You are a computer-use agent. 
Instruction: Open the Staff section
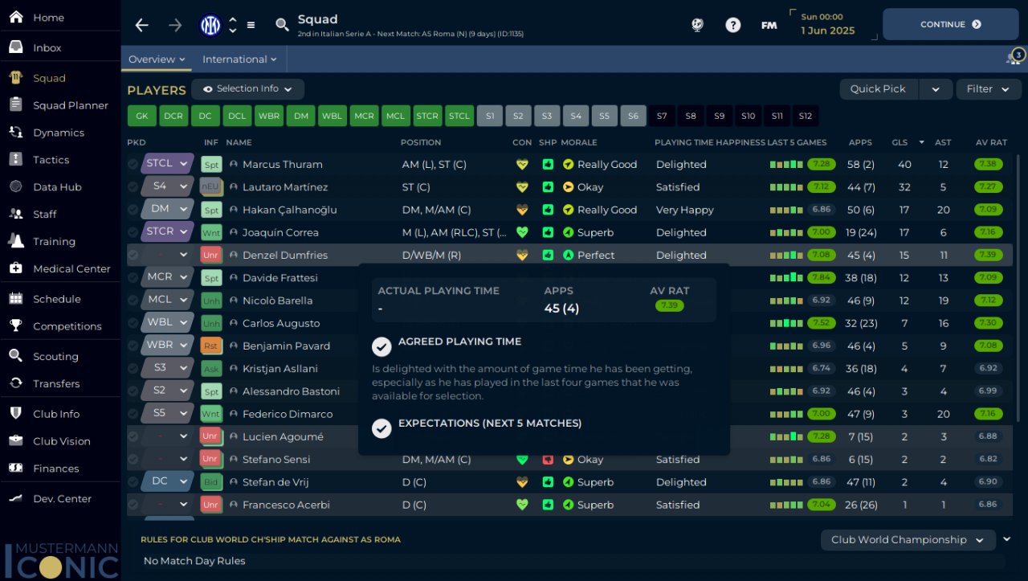[x=45, y=215]
